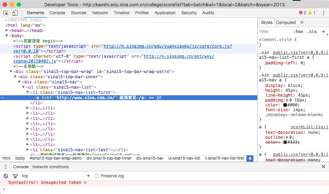Open the Security tab

(189, 13)
